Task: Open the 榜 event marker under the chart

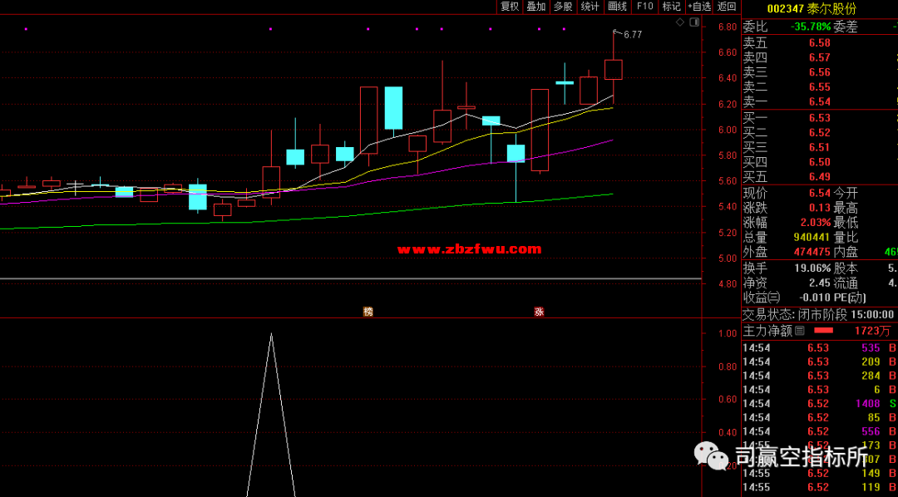Action: (368, 312)
